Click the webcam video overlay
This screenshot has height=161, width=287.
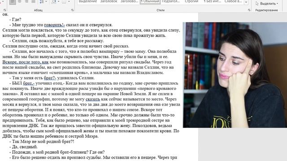[x=235, y=75]
